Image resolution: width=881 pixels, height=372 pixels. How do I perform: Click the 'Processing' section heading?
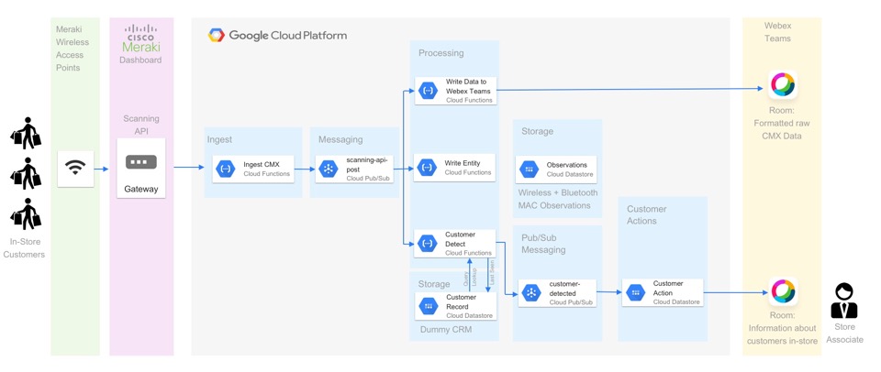441,53
